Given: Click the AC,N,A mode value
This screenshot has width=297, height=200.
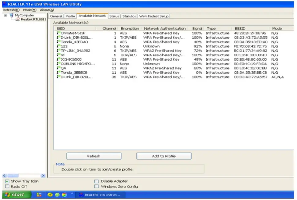Looking at the screenshot, I should 277,77.
